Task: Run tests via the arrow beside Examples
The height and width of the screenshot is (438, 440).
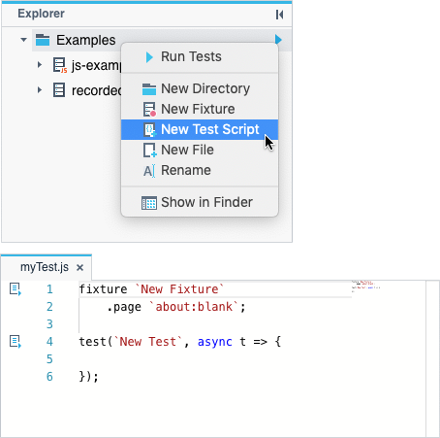Action: (278, 40)
